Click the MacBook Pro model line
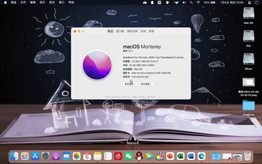 (x=153, y=57)
